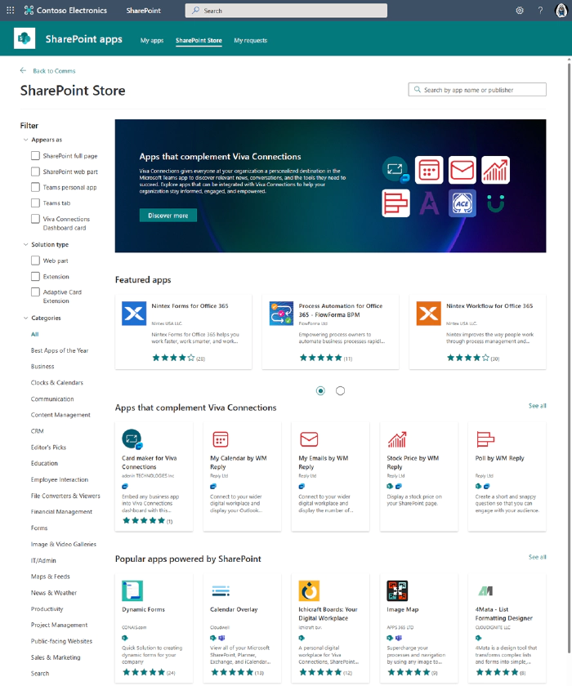Open the My requests tab
This screenshot has width=572, height=686.
click(x=250, y=40)
